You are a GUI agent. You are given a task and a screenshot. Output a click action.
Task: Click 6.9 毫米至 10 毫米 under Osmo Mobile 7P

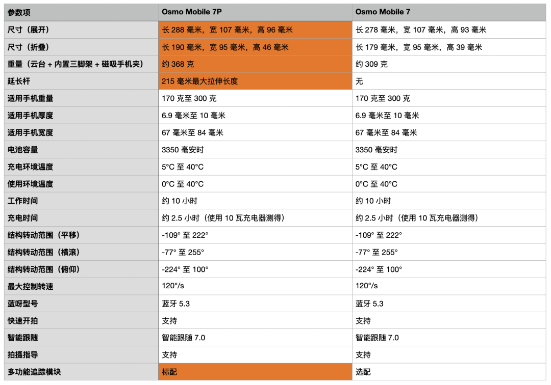click(255, 116)
